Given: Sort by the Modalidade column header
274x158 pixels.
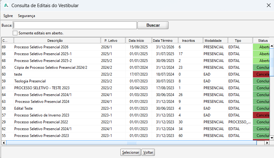Looking at the screenshot, I should [x=215, y=41].
